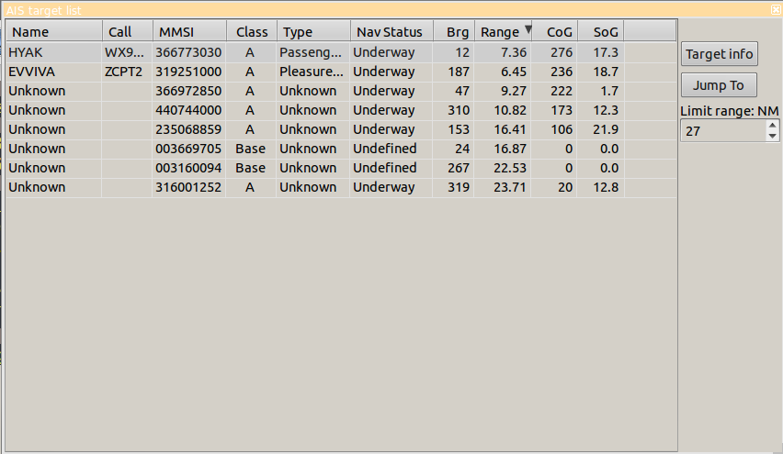Click the Class column header
Screen dimensions: 783x454
[251, 32]
